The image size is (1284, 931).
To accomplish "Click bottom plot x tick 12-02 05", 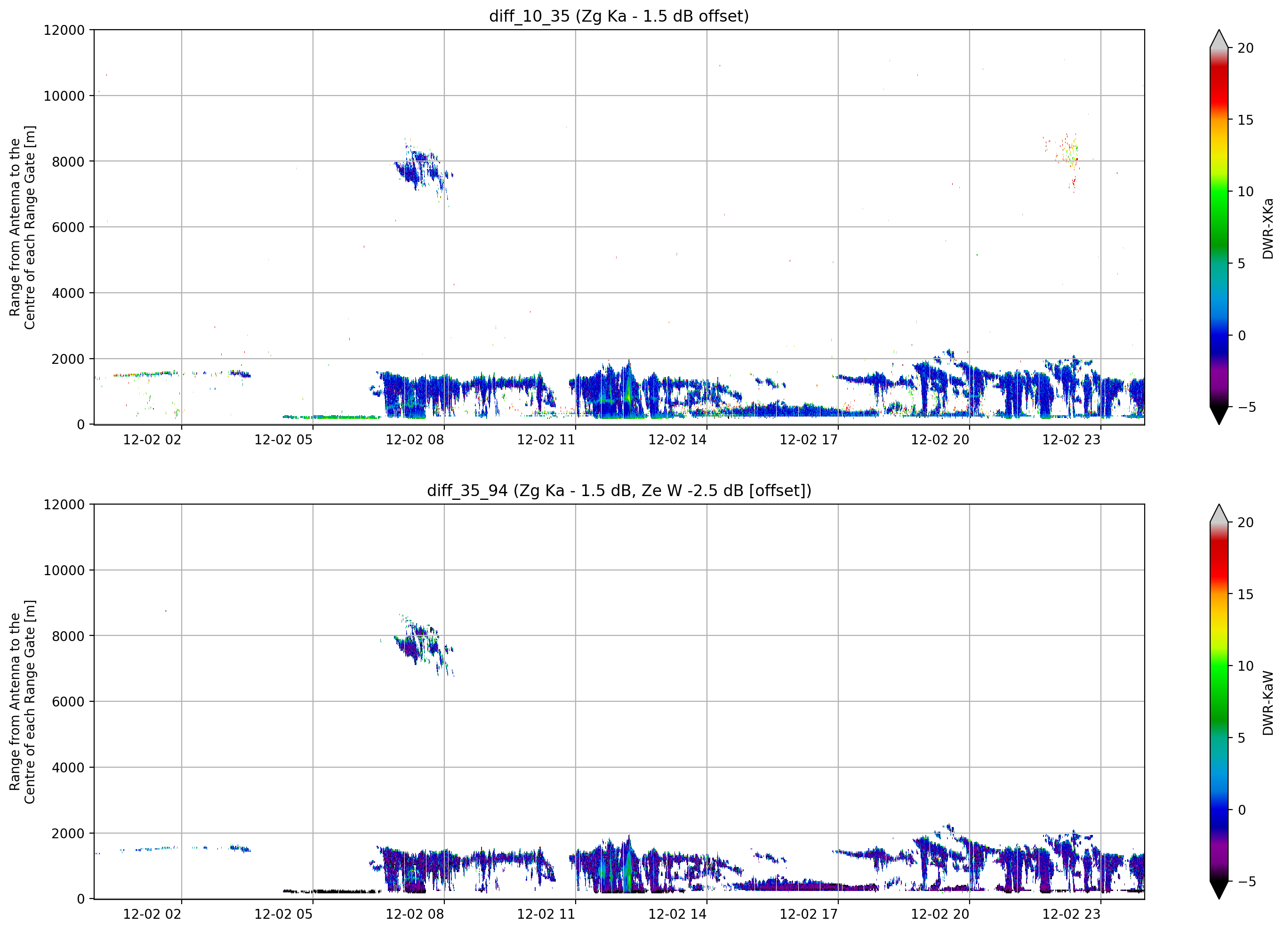I will [284, 915].
